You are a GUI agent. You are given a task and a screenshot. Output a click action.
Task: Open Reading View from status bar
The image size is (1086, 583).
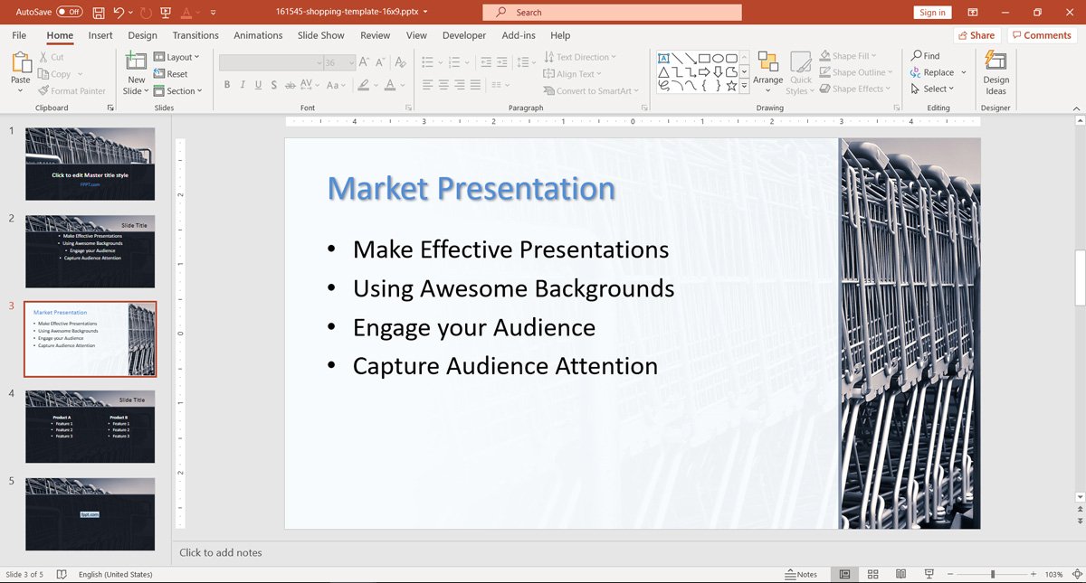tap(900, 574)
